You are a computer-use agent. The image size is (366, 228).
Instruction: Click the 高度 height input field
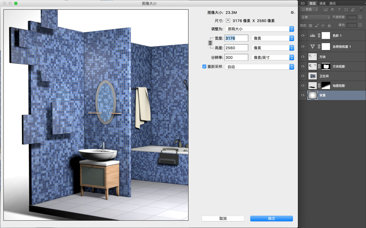[x=236, y=48]
